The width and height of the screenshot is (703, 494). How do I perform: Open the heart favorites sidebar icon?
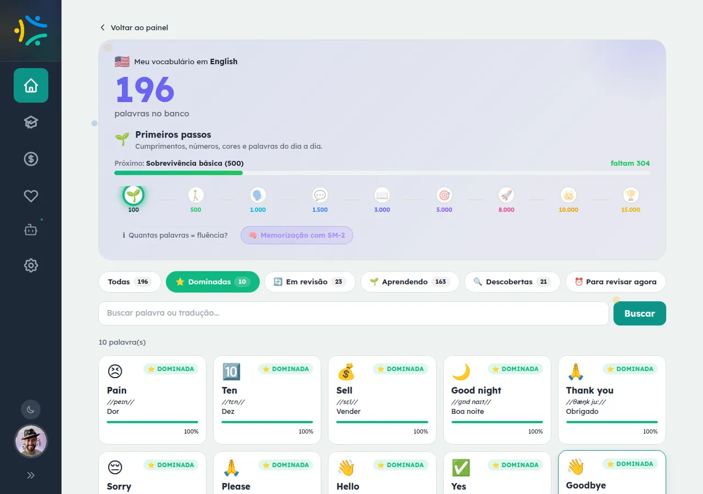click(31, 195)
